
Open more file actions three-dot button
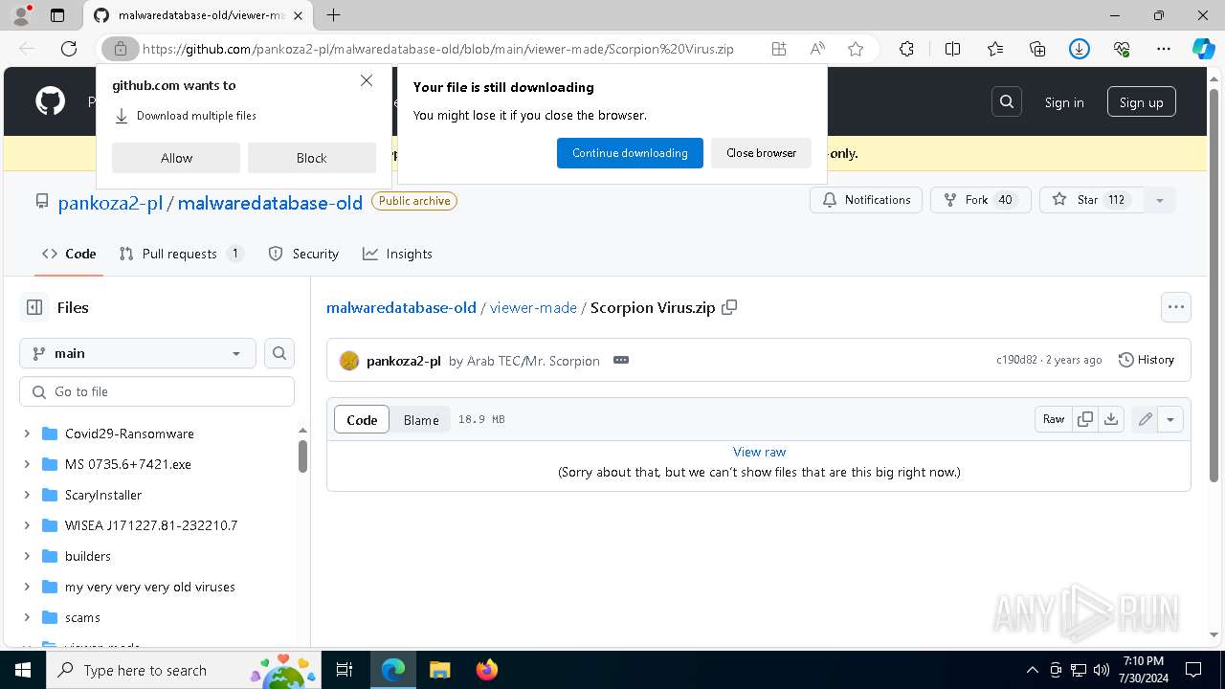(x=1176, y=307)
